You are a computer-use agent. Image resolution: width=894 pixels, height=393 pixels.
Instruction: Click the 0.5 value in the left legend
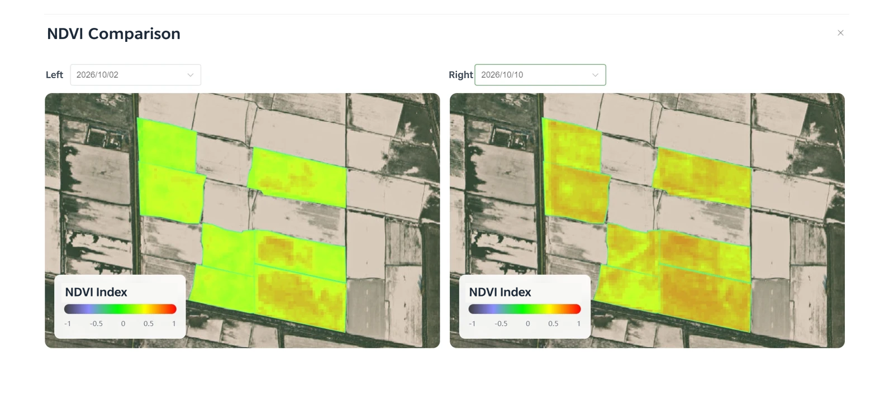149,324
